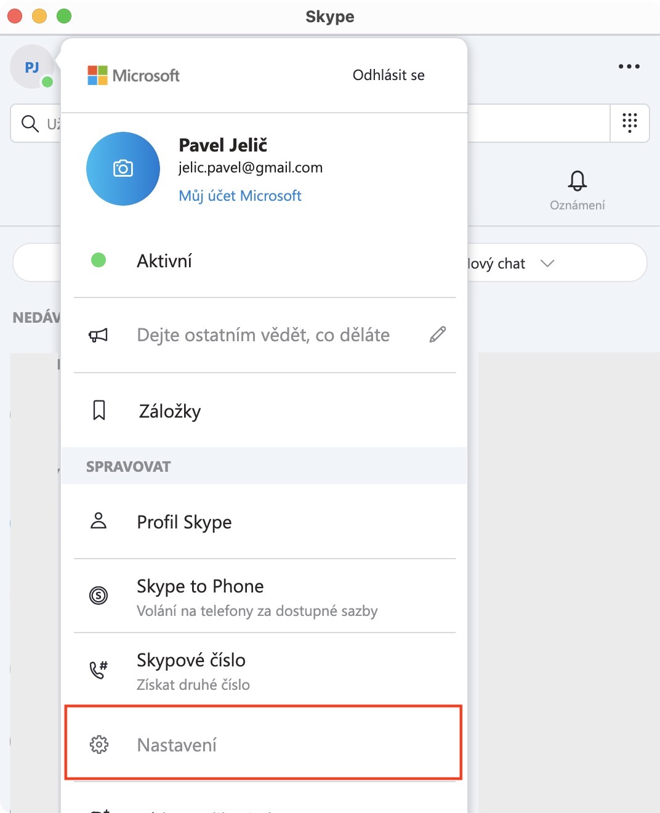Open the Profil Skype menu item

point(184,522)
